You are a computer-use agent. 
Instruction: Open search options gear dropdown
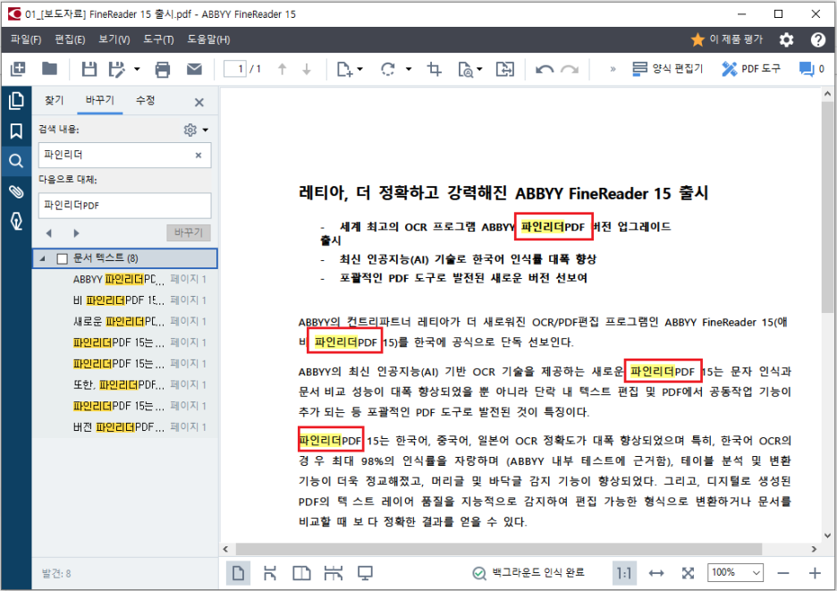tap(196, 130)
